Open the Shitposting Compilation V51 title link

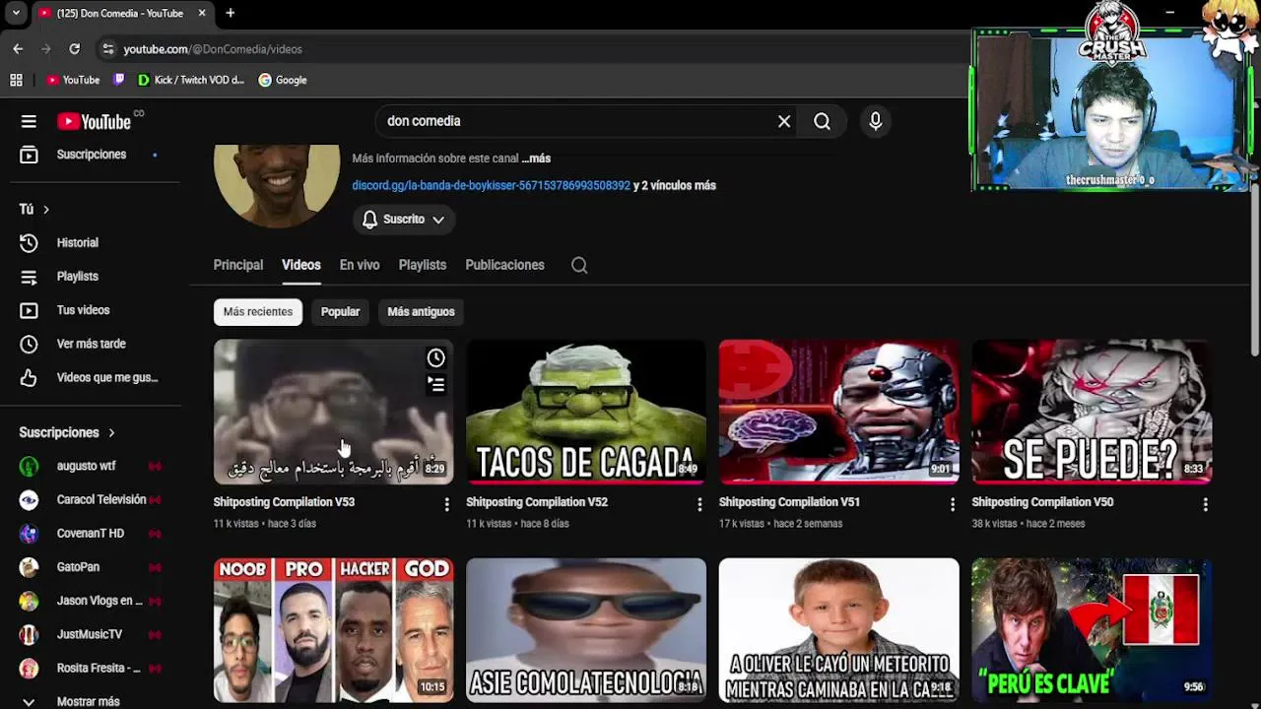coord(789,502)
